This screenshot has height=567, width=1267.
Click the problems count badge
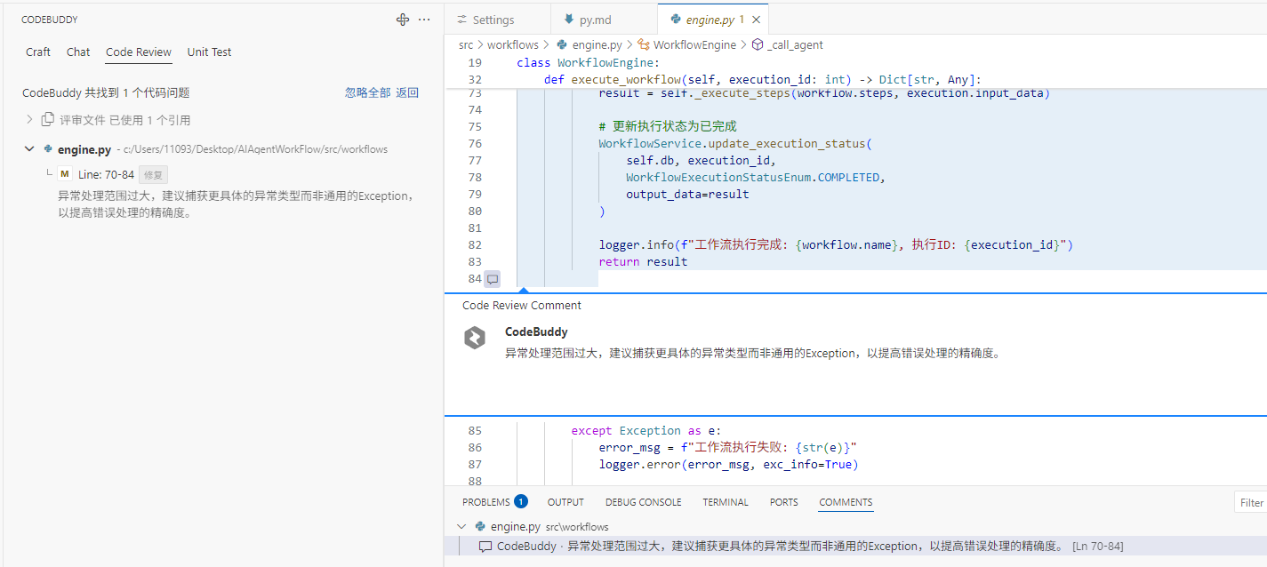point(521,501)
